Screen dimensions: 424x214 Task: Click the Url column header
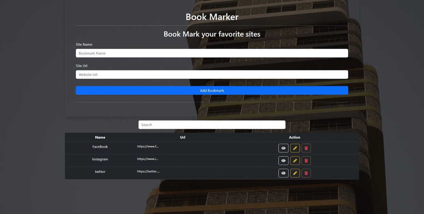(x=183, y=137)
